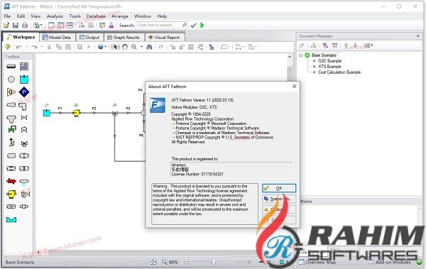This screenshot has height=269, width=426.
Task: Click the workspace vertical scrollbar up arrow
Action: coord(290,57)
